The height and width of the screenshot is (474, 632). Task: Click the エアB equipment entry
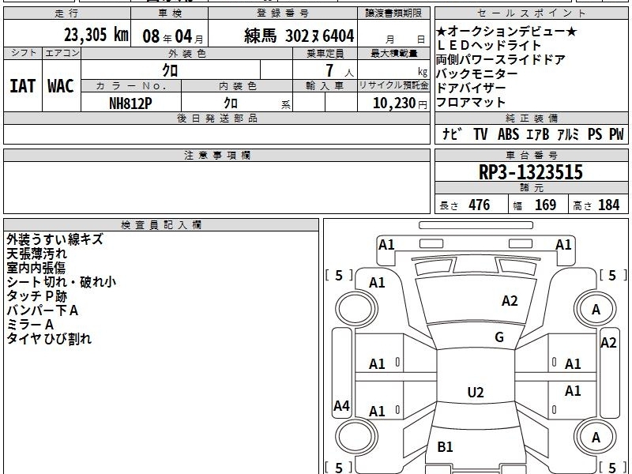(x=538, y=134)
